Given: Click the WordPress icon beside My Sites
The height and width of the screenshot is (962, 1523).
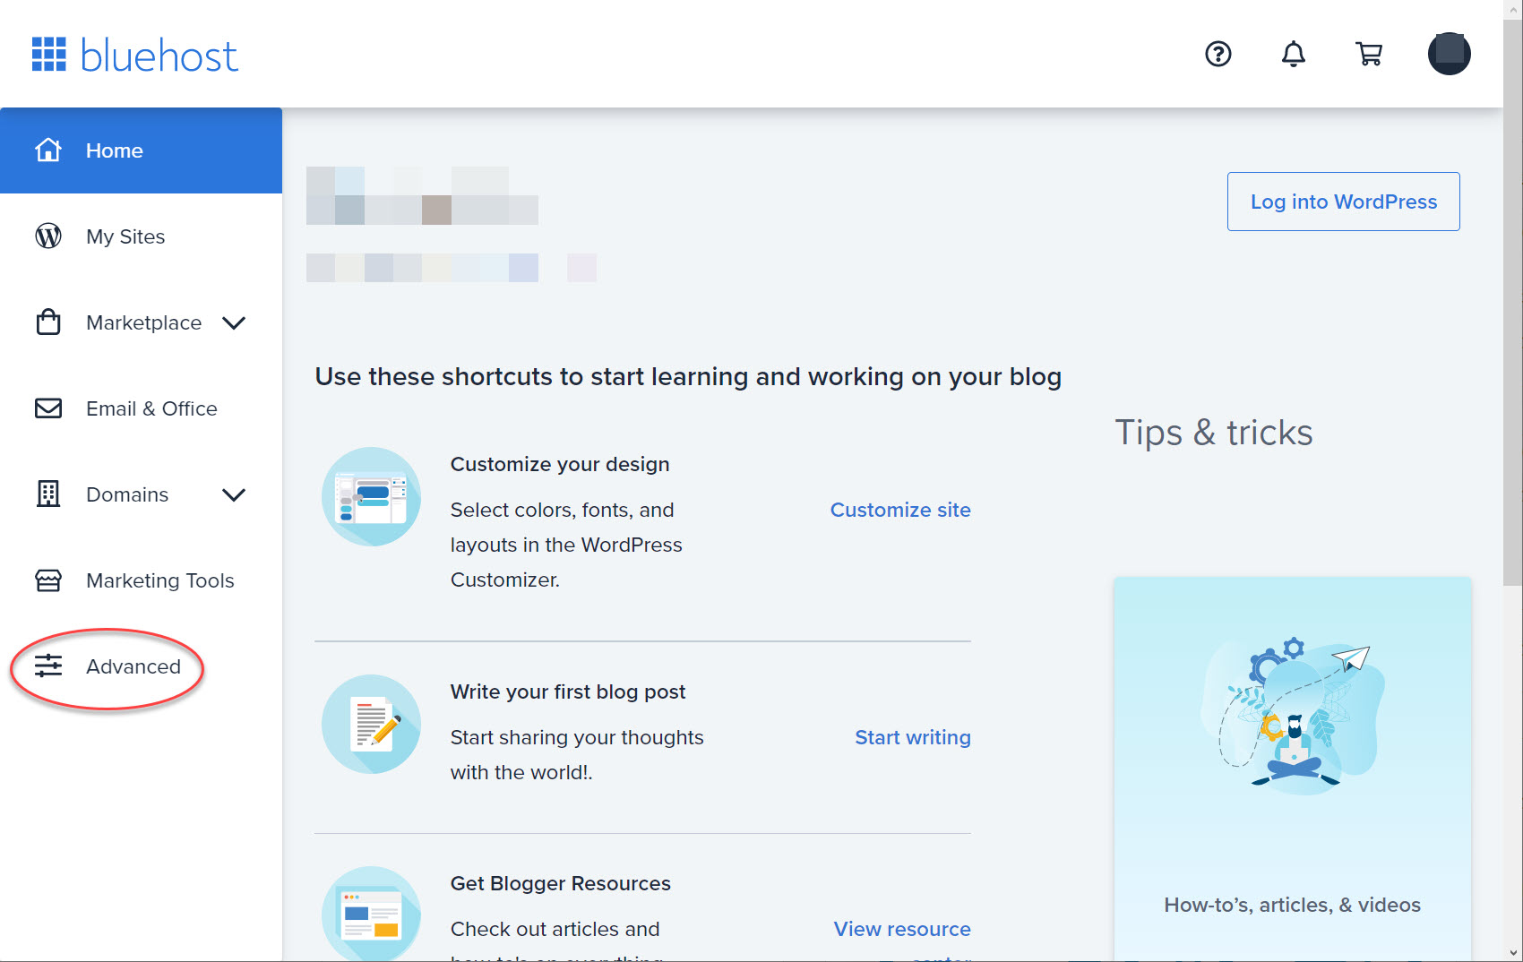Looking at the screenshot, I should pos(48,236).
